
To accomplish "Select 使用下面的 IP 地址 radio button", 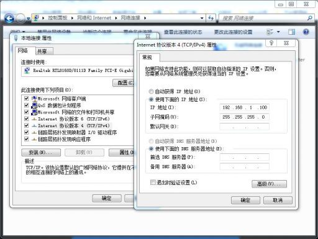I will click(151, 99).
